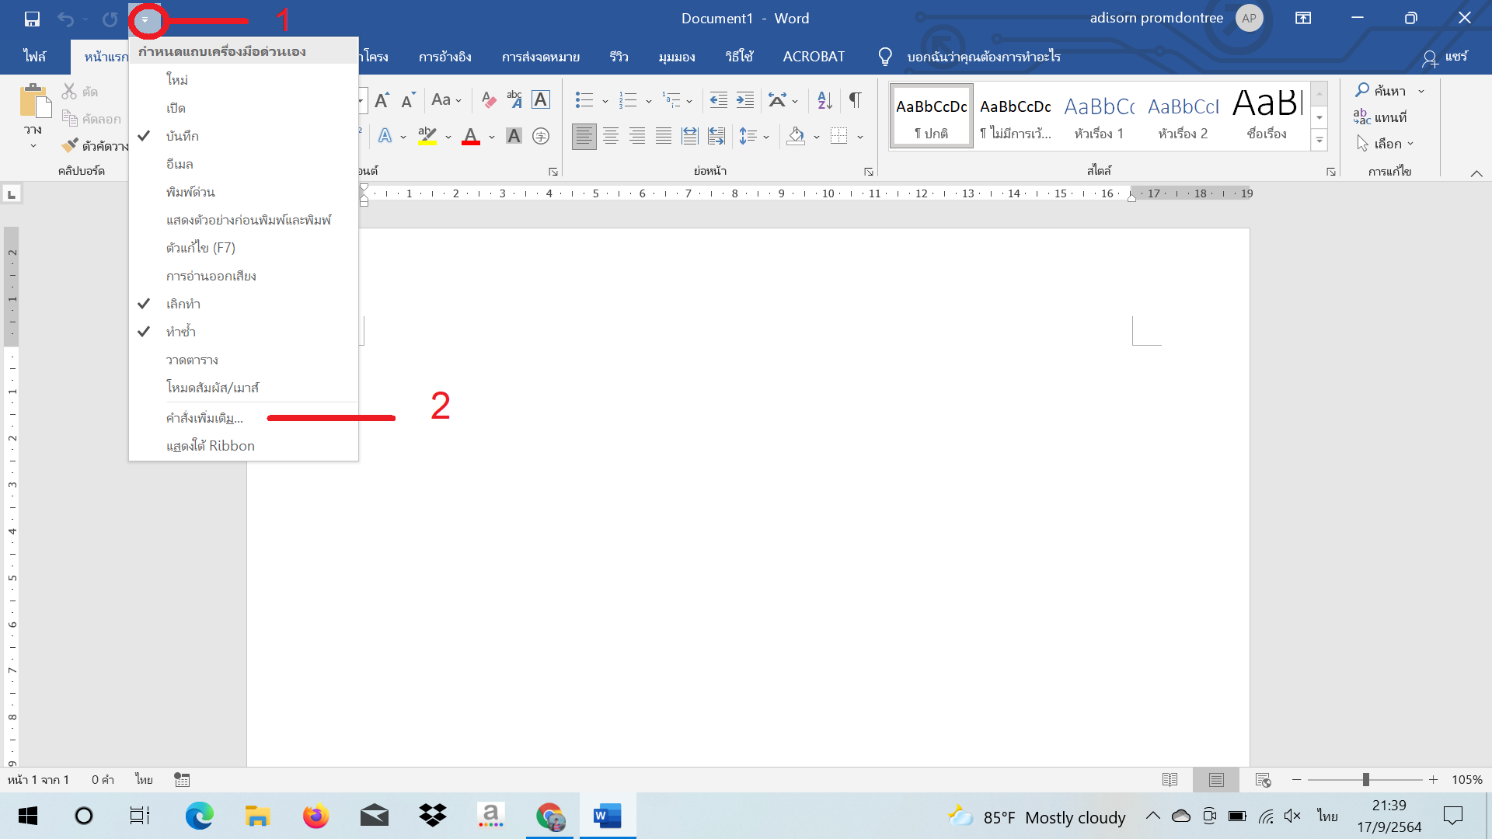Switch to Read Mode view icon
Viewport: 1492px width, 839px height.
1170,779
